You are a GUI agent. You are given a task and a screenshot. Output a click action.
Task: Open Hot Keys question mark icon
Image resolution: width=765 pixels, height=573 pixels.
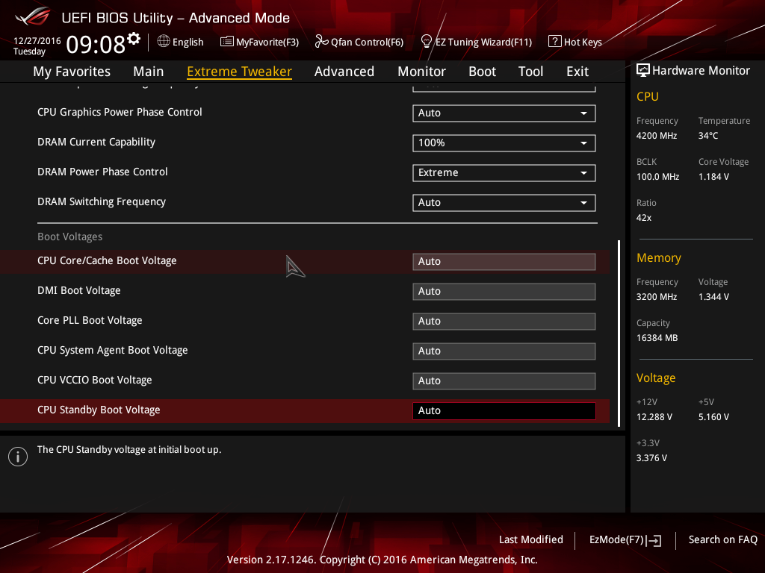pyautogui.click(x=555, y=42)
